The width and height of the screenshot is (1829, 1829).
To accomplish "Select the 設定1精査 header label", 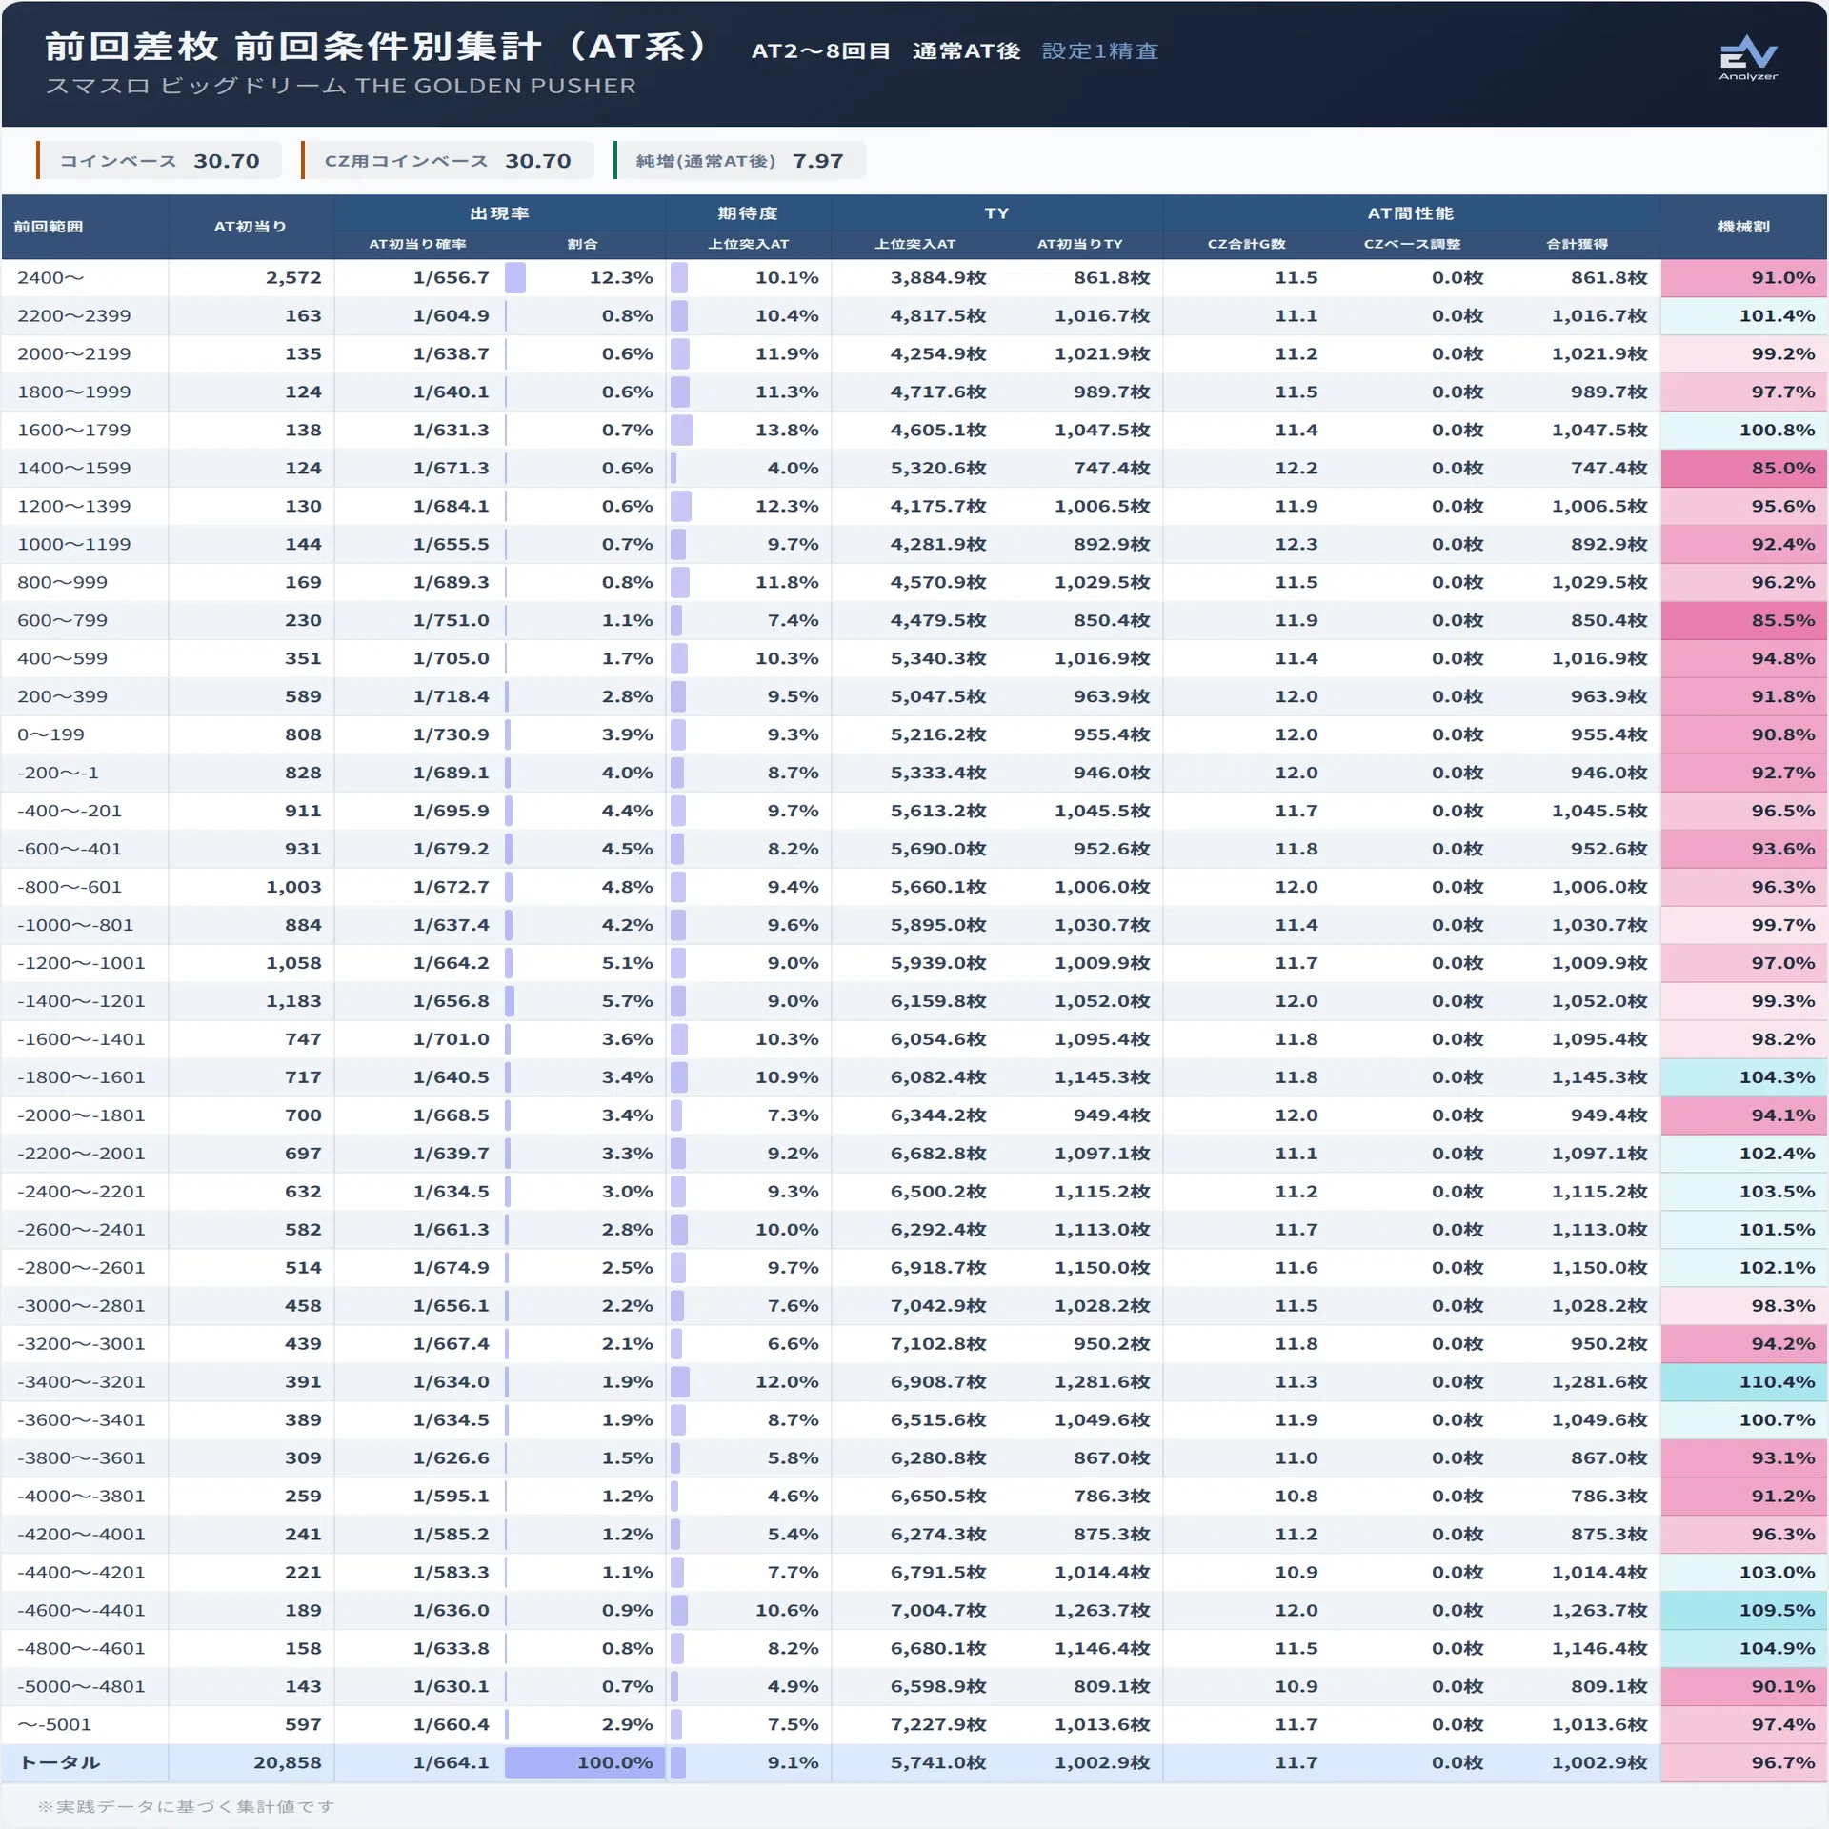I will [x=1100, y=51].
